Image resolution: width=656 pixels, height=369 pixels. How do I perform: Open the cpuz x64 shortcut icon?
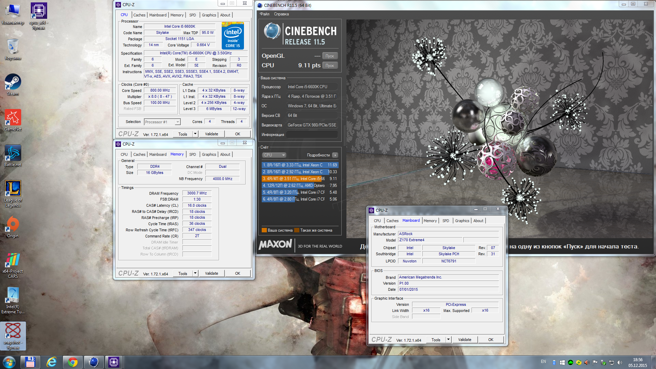39,16
